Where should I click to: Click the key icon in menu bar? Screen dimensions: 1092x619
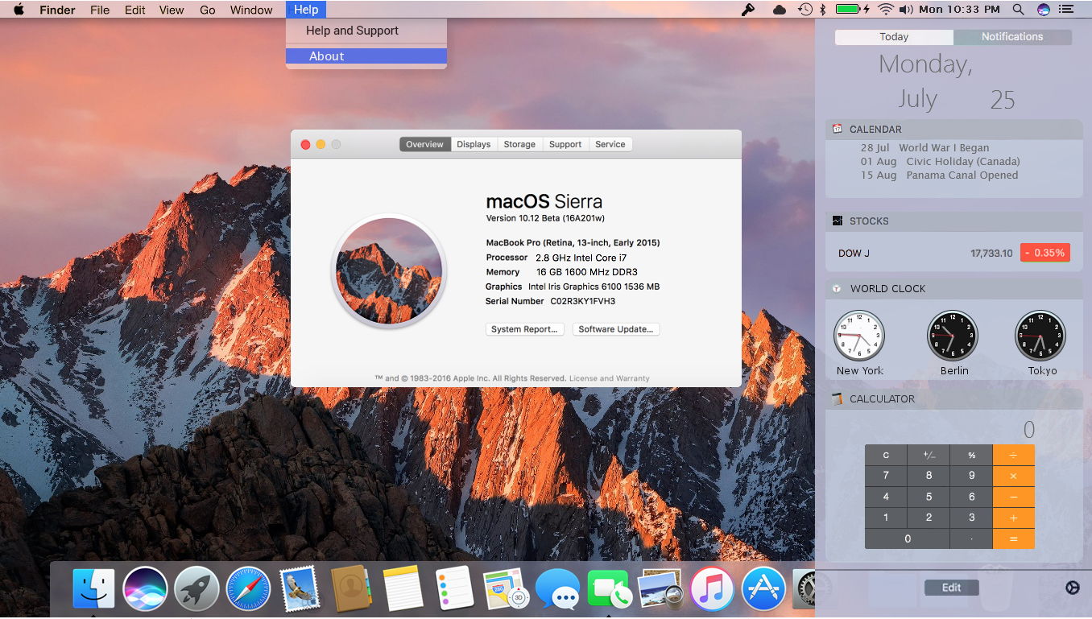tap(747, 10)
